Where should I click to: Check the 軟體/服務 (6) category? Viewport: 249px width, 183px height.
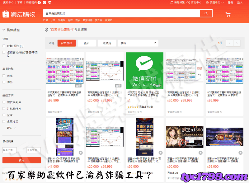point(4,46)
